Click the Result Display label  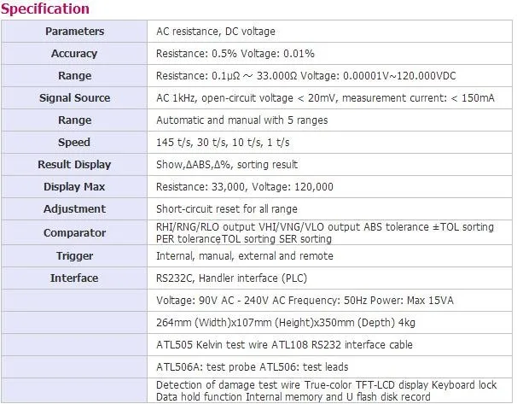tap(74, 164)
